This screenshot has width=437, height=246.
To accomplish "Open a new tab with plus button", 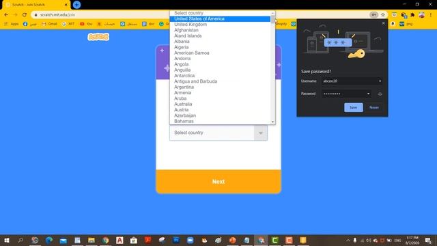I will pyautogui.click(x=76, y=5).
